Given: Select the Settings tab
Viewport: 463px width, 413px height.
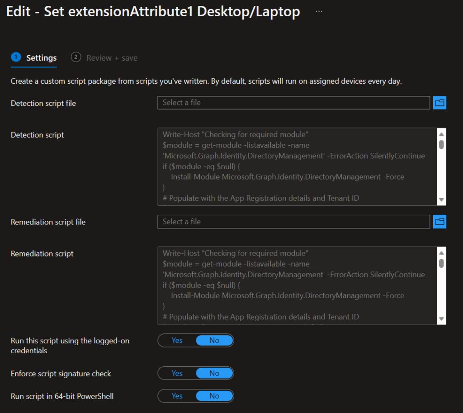Looking at the screenshot, I should [x=41, y=58].
